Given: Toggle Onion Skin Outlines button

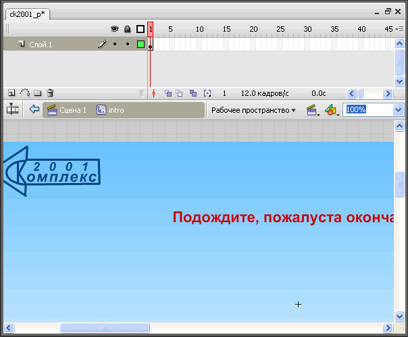Looking at the screenshot, I should coord(179,93).
